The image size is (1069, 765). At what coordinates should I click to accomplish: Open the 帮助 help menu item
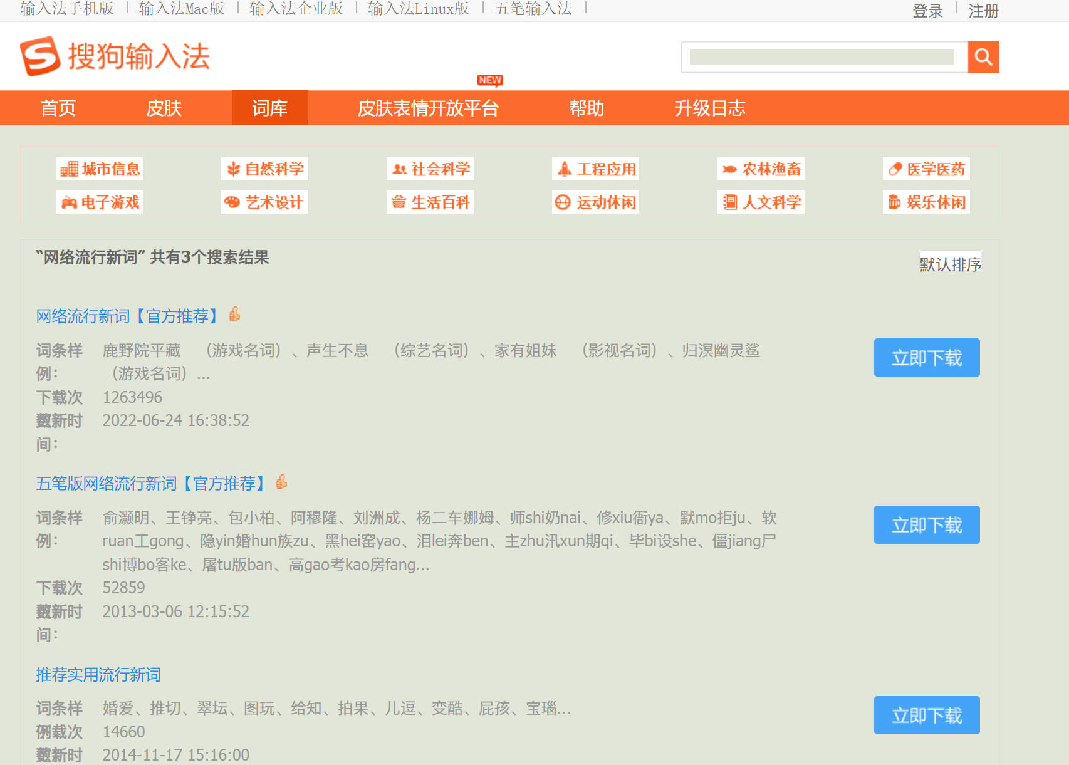[586, 108]
